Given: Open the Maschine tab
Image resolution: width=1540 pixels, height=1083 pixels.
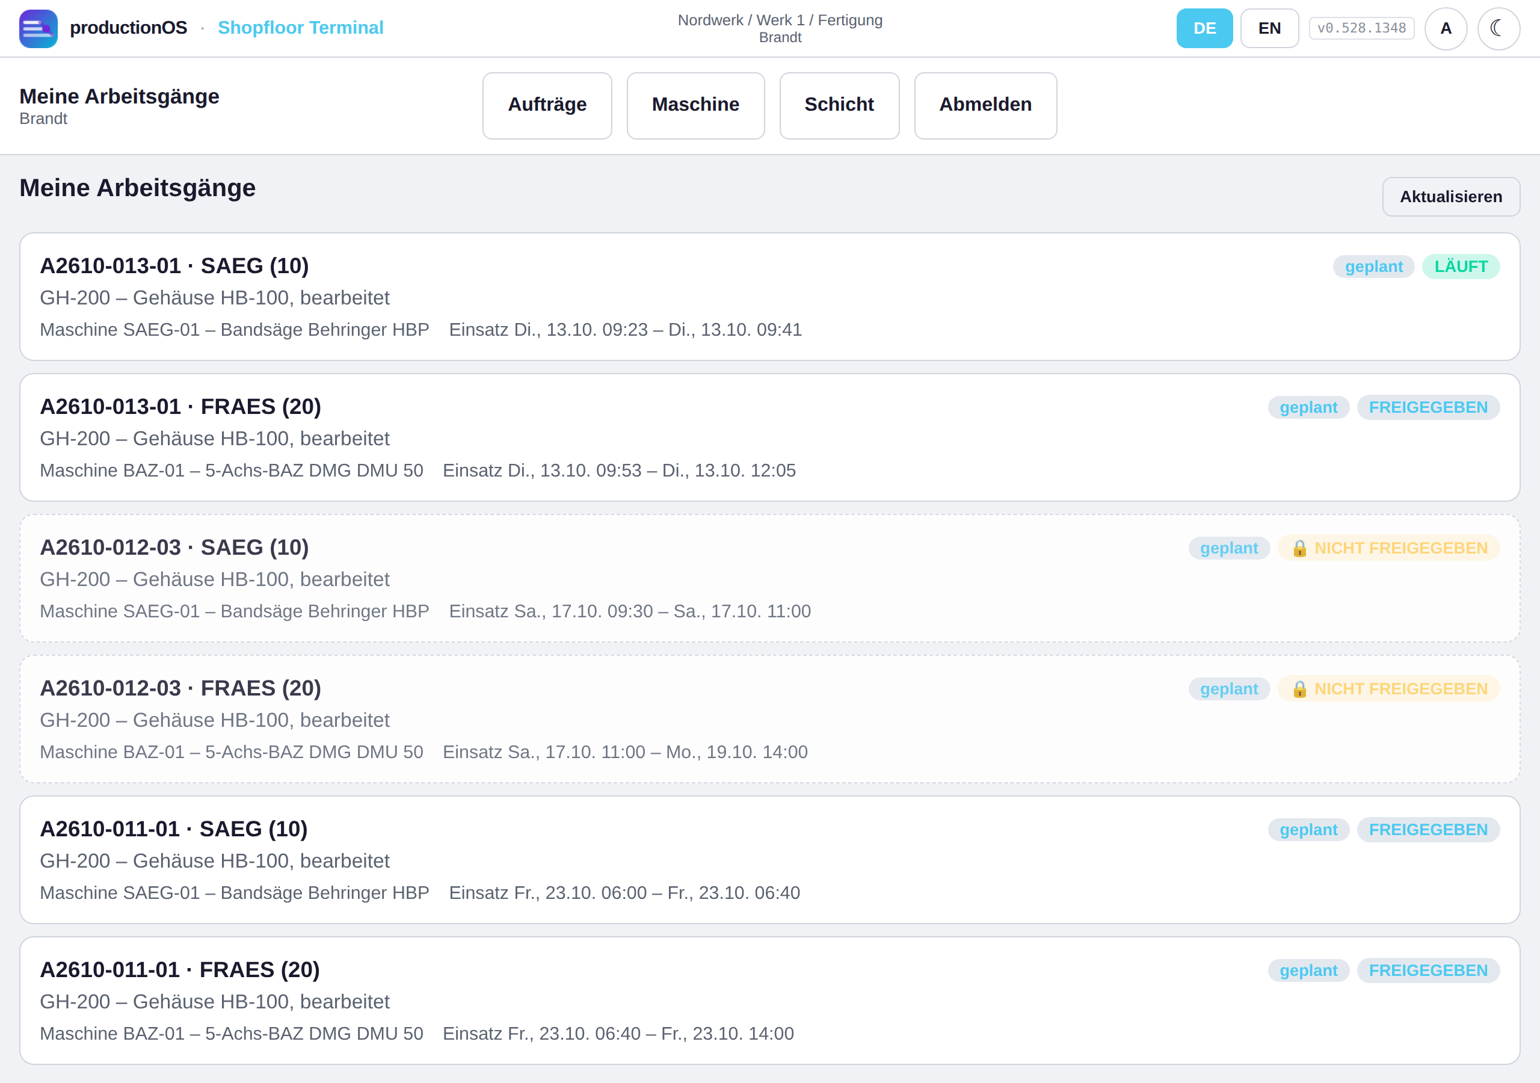Looking at the screenshot, I should 695,105.
